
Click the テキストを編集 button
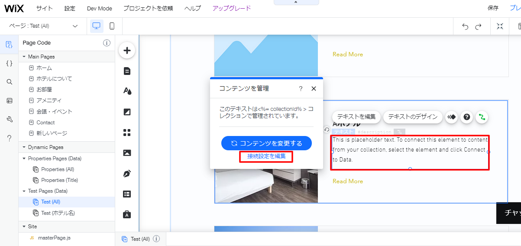point(356,117)
